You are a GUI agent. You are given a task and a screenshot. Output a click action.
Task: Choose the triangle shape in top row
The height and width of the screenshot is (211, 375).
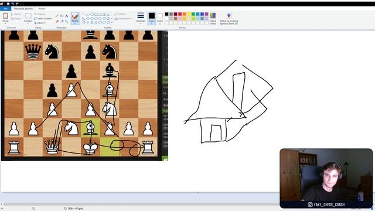(108, 14)
